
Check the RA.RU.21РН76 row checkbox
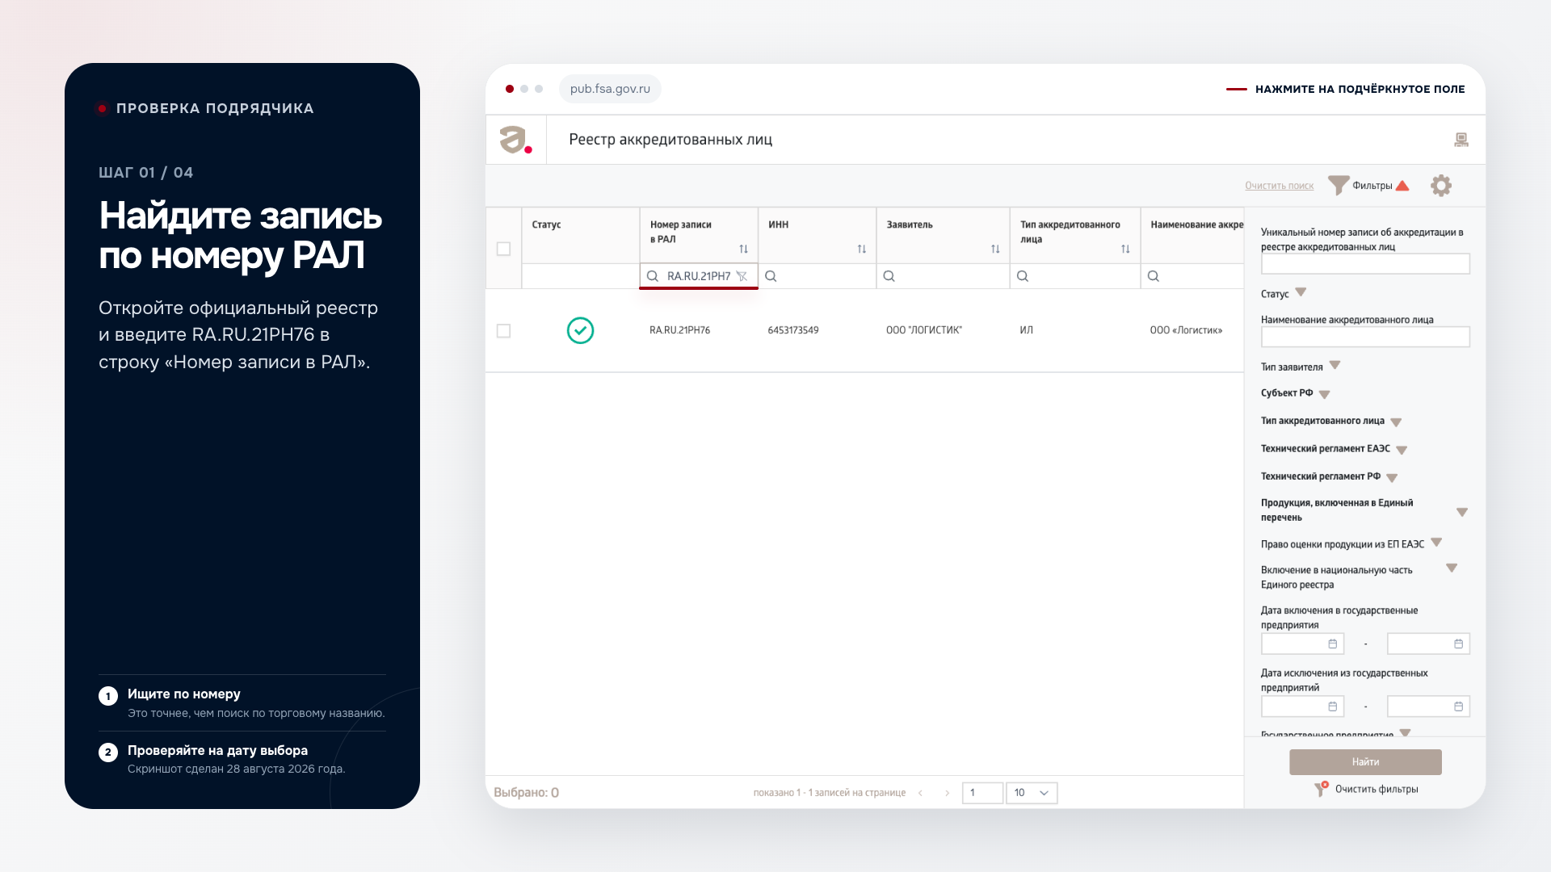click(x=503, y=331)
